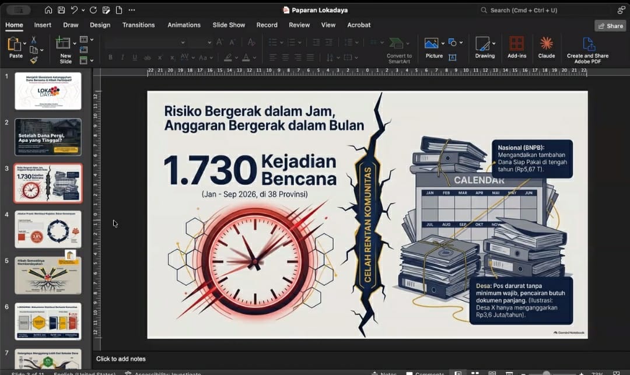Image resolution: width=630 pixels, height=375 pixels.
Task: Go to the Slide Show tab
Action: pyautogui.click(x=229, y=25)
